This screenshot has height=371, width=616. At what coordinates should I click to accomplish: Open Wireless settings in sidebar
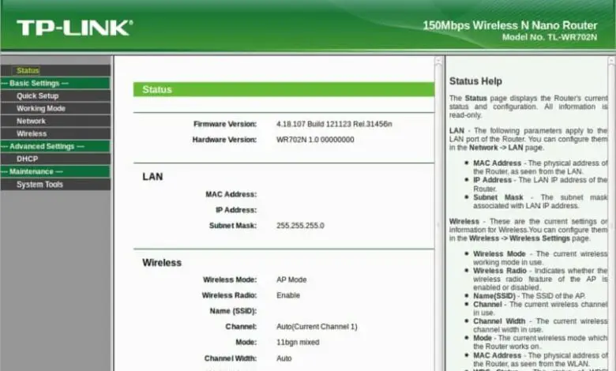click(32, 133)
